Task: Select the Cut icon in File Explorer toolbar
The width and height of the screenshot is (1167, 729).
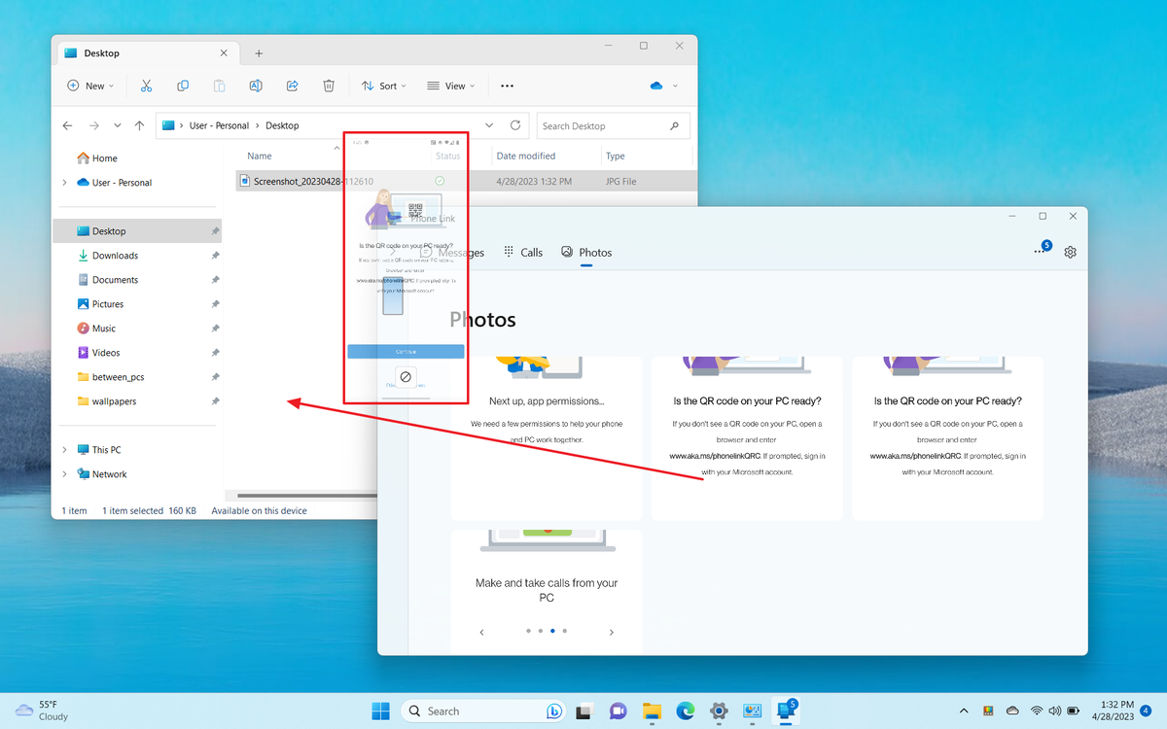Action: (146, 86)
